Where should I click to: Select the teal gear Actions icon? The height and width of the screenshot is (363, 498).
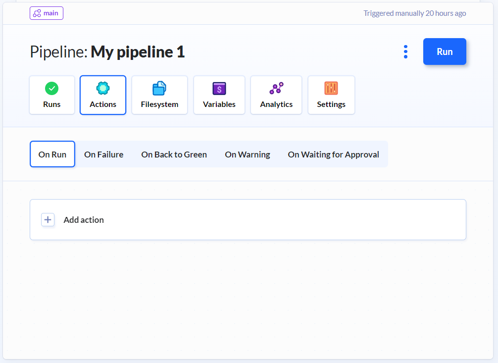pyautogui.click(x=103, y=89)
